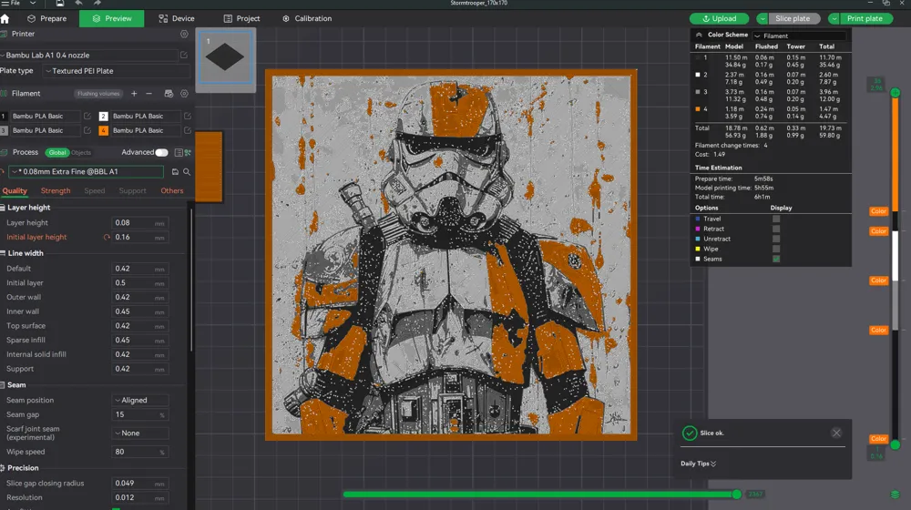Click the layers icon at bottom right
Viewport: 911px width, 510px height.
[896, 495]
